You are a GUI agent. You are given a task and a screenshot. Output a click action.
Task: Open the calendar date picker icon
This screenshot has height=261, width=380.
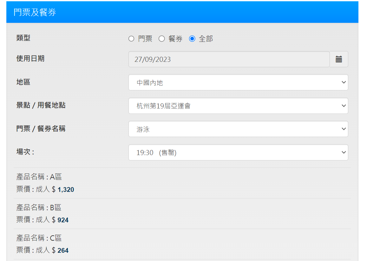(338, 59)
